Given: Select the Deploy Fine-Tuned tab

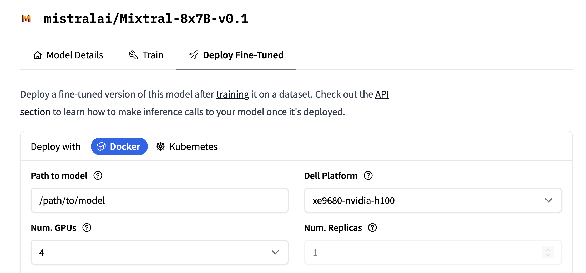Looking at the screenshot, I should 236,55.
